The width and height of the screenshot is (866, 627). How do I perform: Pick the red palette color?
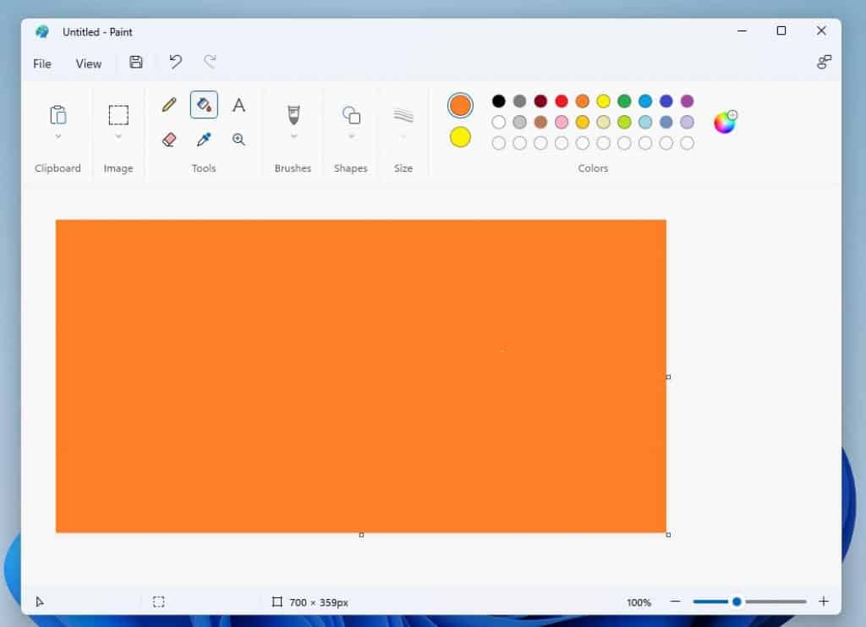562,101
